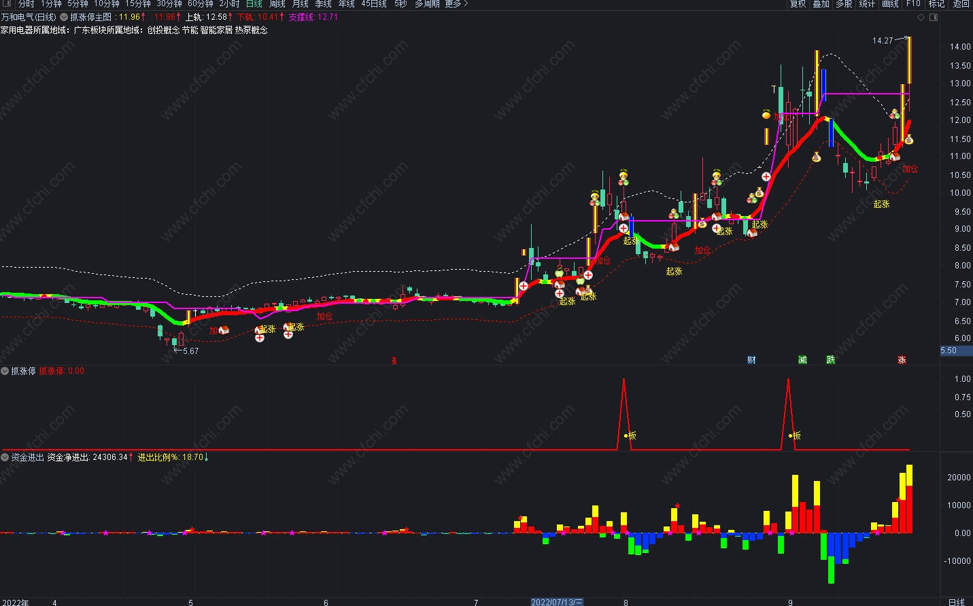
Task: Open the 更多 periods expander
Action: 456,4
